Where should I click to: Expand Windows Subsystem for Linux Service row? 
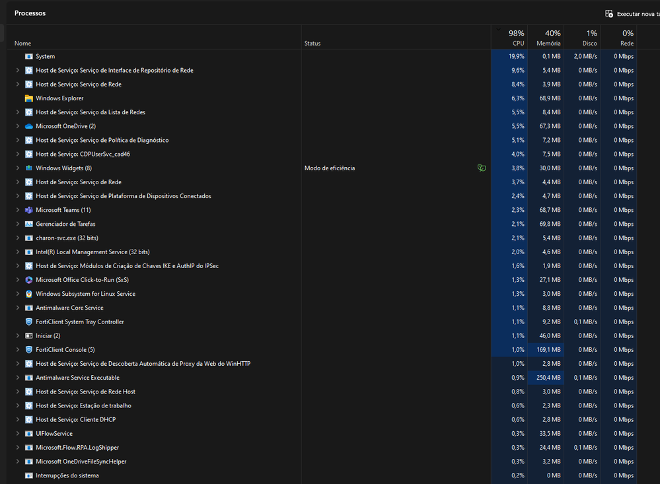[x=18, y=294]
